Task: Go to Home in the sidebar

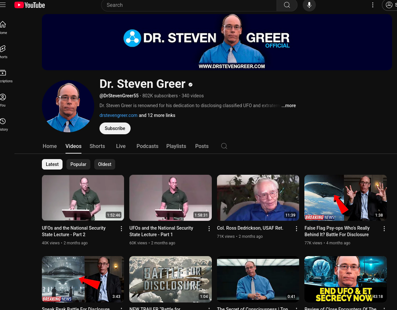Action: tap(3, 28)
